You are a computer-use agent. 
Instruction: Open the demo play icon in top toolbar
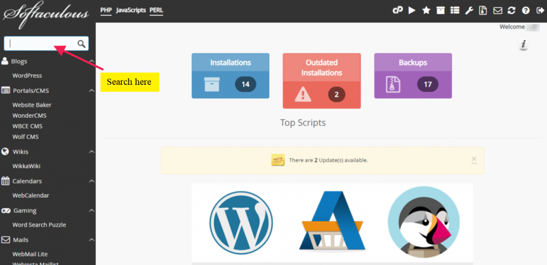tap(412, 11)
